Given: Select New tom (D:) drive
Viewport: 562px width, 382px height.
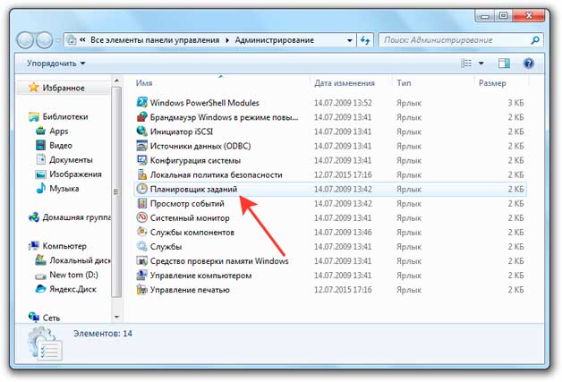Looking at the screenshot, I should 74,275.
